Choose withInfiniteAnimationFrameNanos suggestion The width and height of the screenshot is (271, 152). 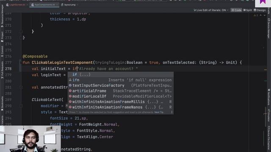120,107
